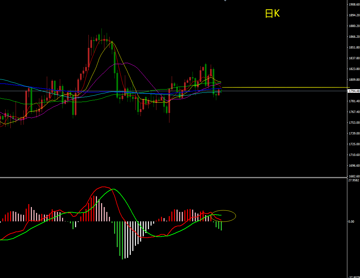Click the peak of the yellow moving average
The width and height of the screenshot is (360, 278).
(112, 42)
